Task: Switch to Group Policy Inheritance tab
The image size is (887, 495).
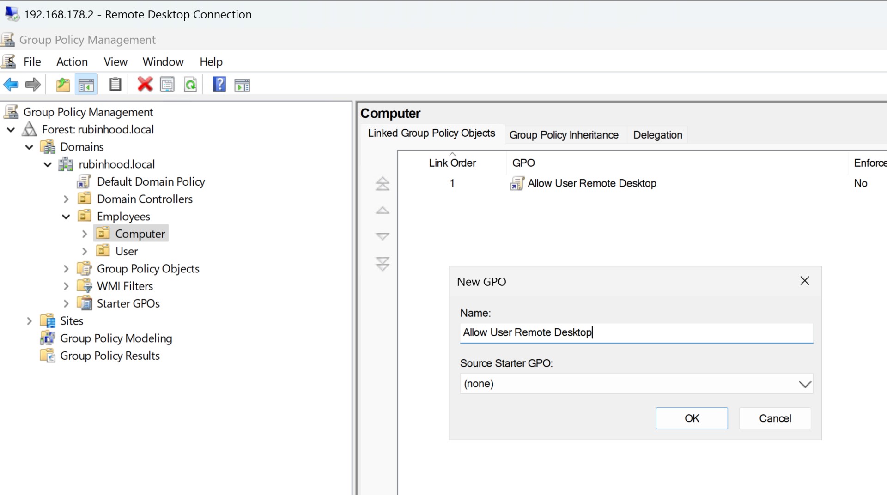Action: point(564,135)
